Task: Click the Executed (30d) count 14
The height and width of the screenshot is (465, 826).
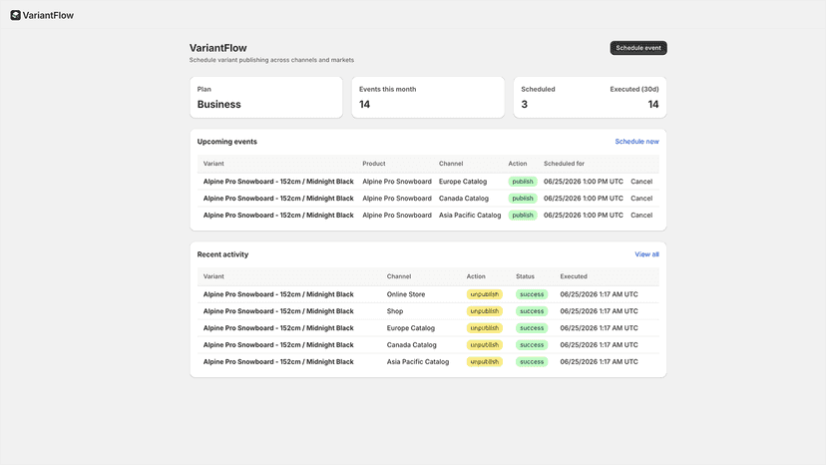Action: click(653, 105)
